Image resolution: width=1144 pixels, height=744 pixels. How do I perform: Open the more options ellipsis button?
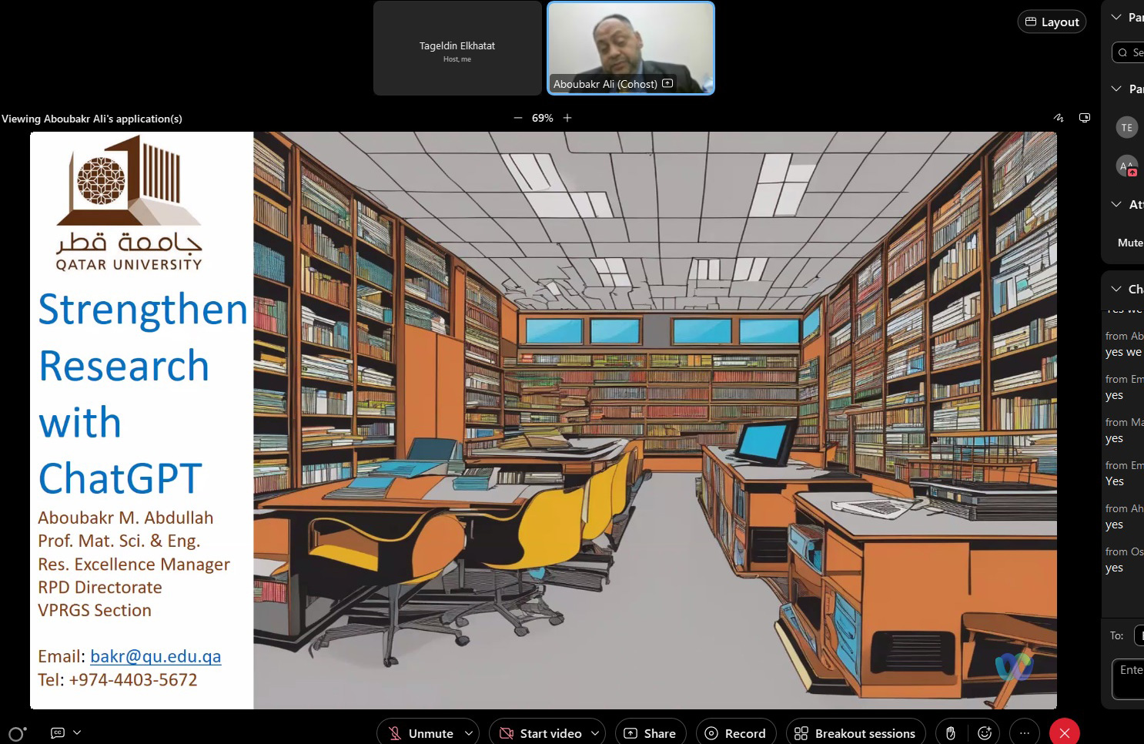pos(1024,733)
